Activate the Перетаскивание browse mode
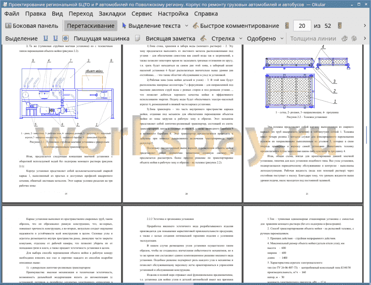 pos(91,26)
